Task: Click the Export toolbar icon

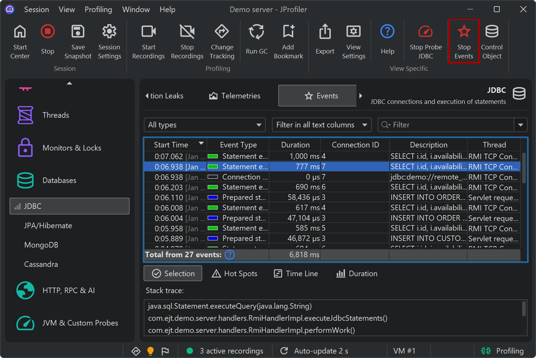Action: click(325, 32)
